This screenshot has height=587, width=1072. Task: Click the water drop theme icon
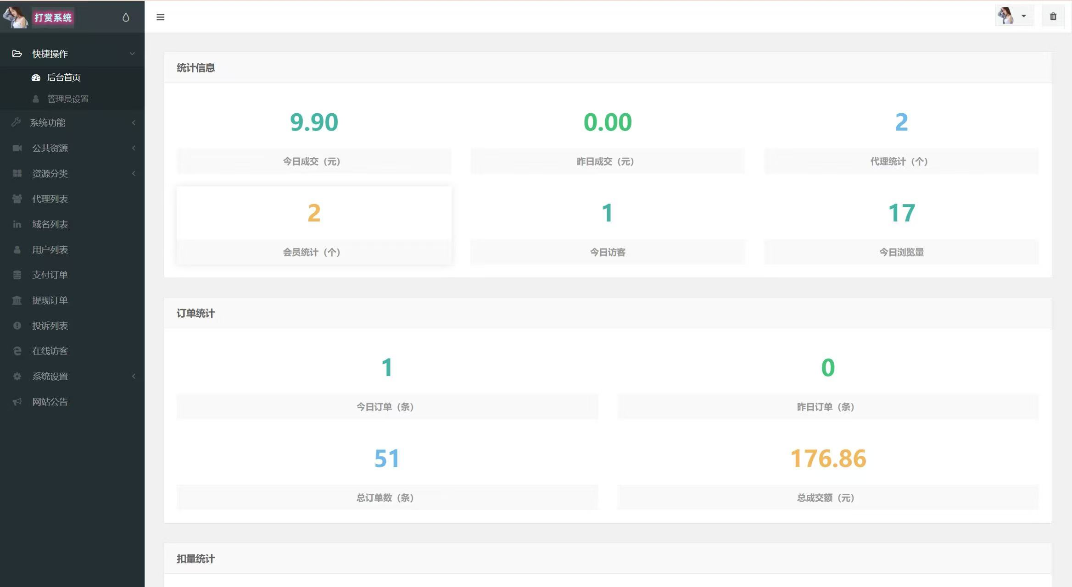126,17
